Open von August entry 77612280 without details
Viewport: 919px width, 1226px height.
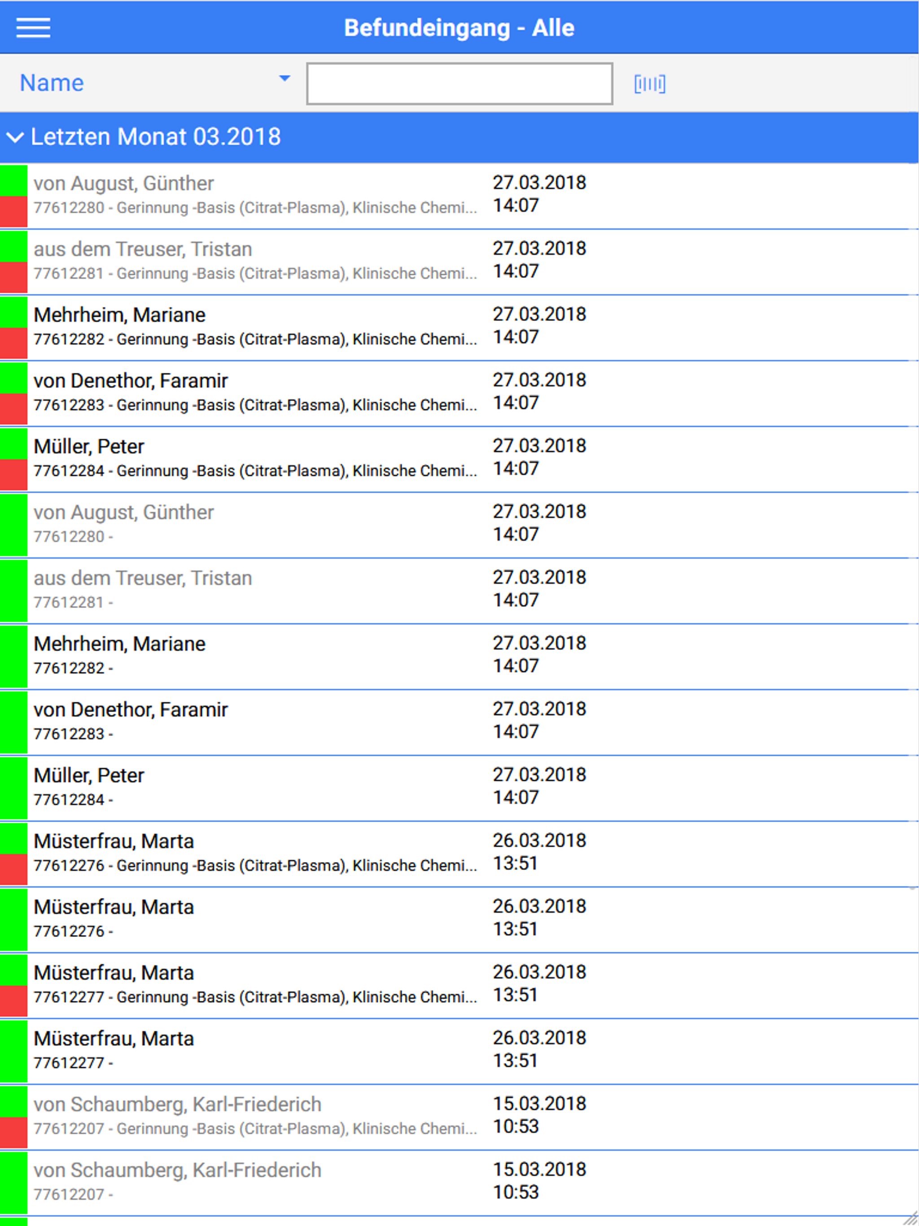pyautogui.click(x=459, y=524)
